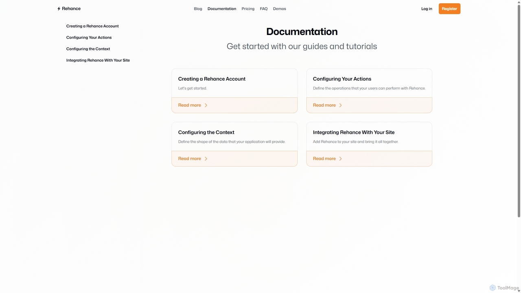521x293 pixels.
Task: Open sidebar link Configuring the Context
Action: 88,49
